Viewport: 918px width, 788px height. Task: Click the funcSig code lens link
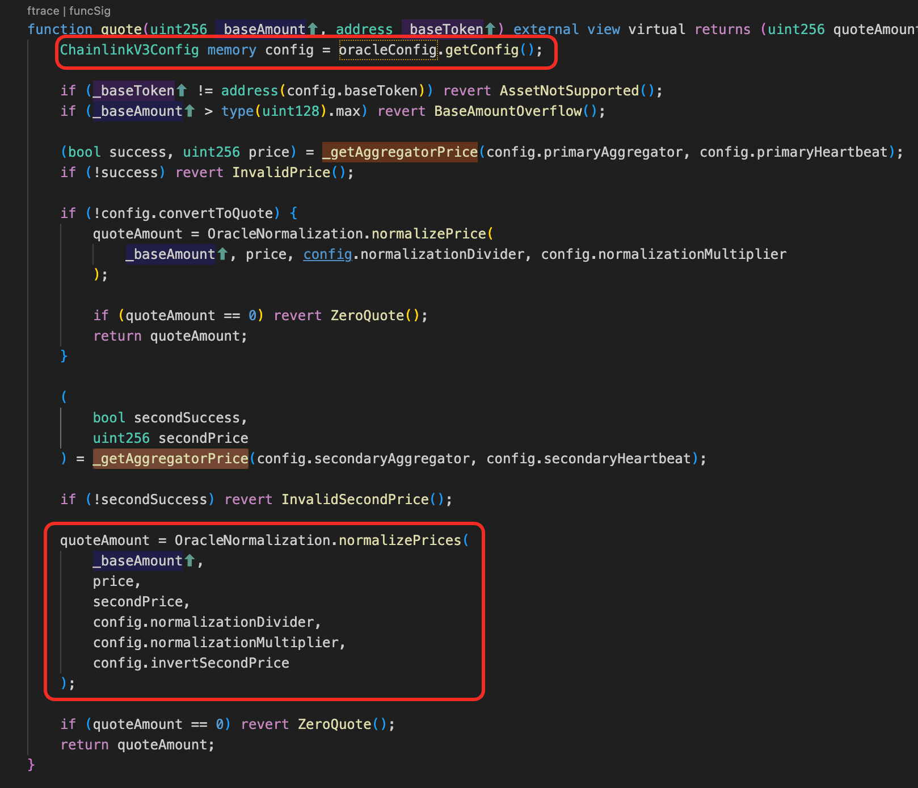point(90,11)
